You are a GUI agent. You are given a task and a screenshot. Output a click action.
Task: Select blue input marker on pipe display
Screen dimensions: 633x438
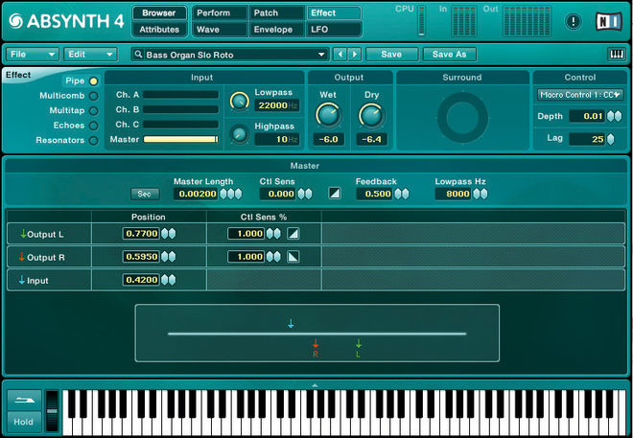tap(291, 323)
